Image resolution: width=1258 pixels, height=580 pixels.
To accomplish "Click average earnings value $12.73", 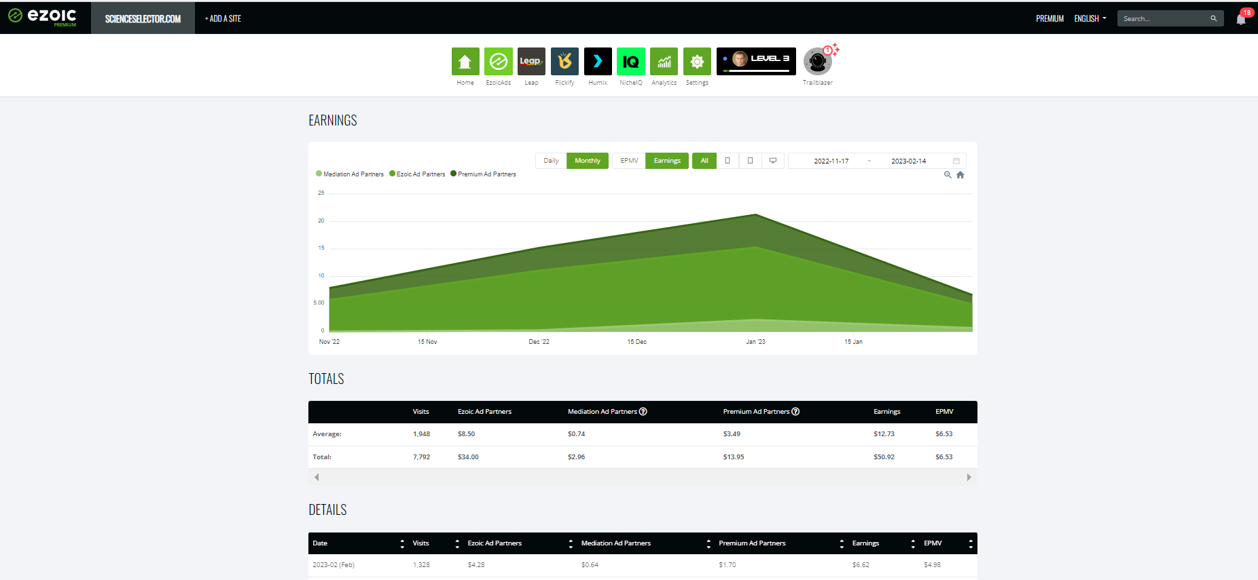I will click(884, 434).
